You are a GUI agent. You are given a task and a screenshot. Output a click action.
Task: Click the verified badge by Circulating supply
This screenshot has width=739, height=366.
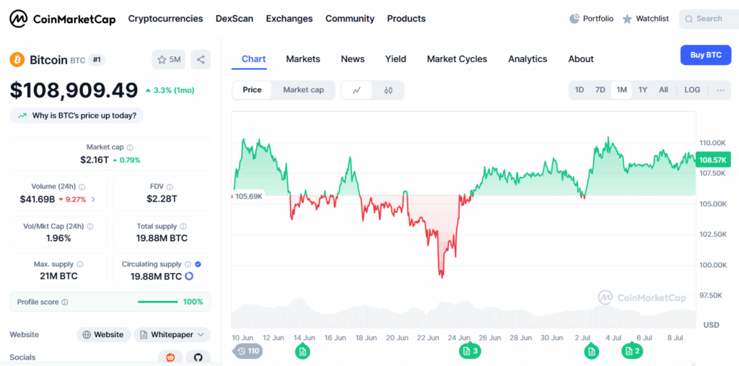pyautogui.click(x=198, y=264)
